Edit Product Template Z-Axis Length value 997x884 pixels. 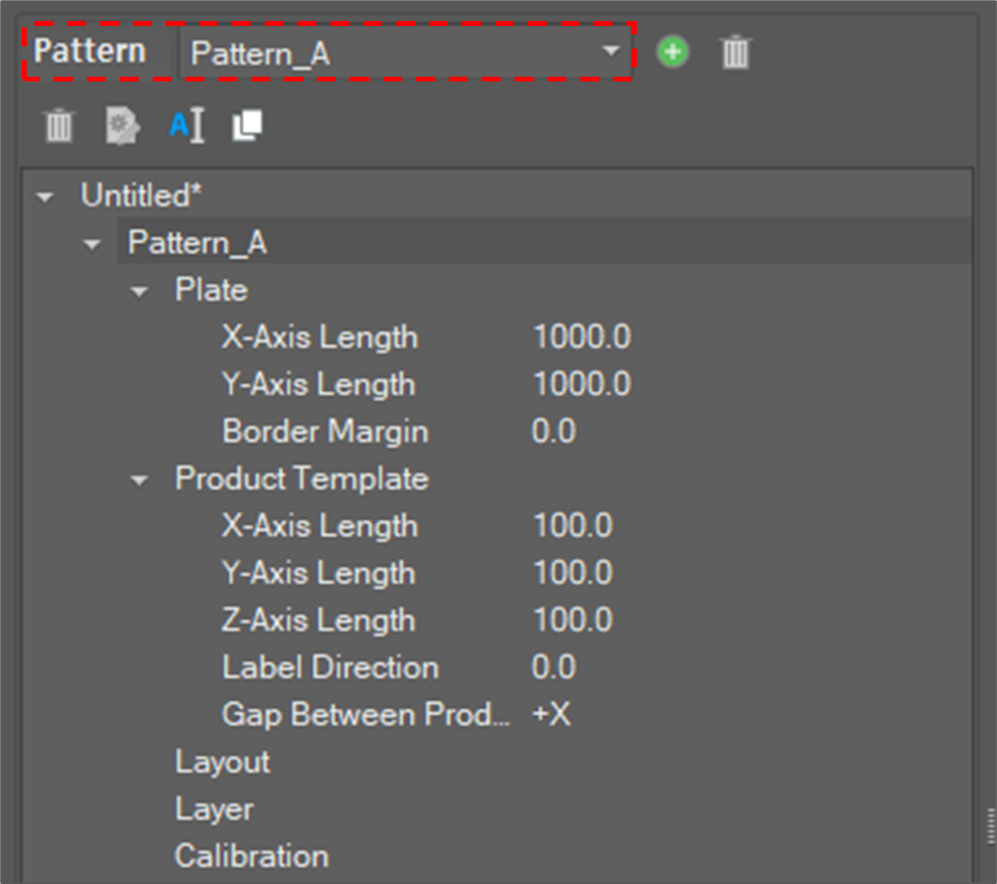(573, 620)
